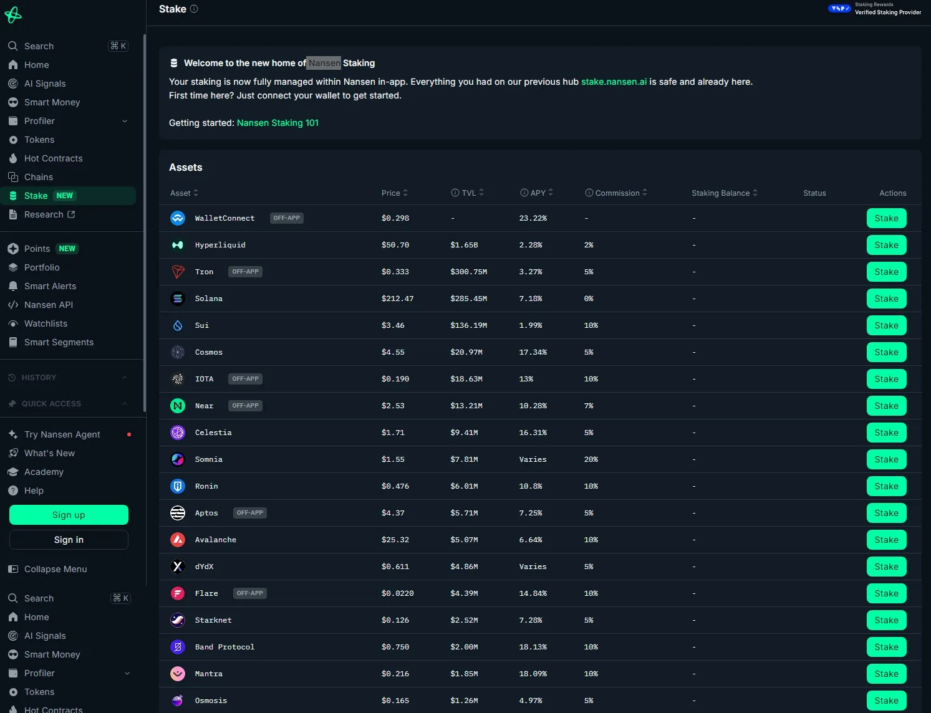Click Stake button in the Hyperliquid row
931x713 pixels.
tap(886, 245)
